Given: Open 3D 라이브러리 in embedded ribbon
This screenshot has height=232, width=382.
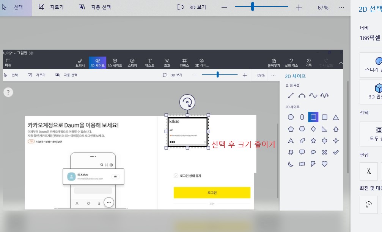Looking at the screenshot, I should [202, 63].
